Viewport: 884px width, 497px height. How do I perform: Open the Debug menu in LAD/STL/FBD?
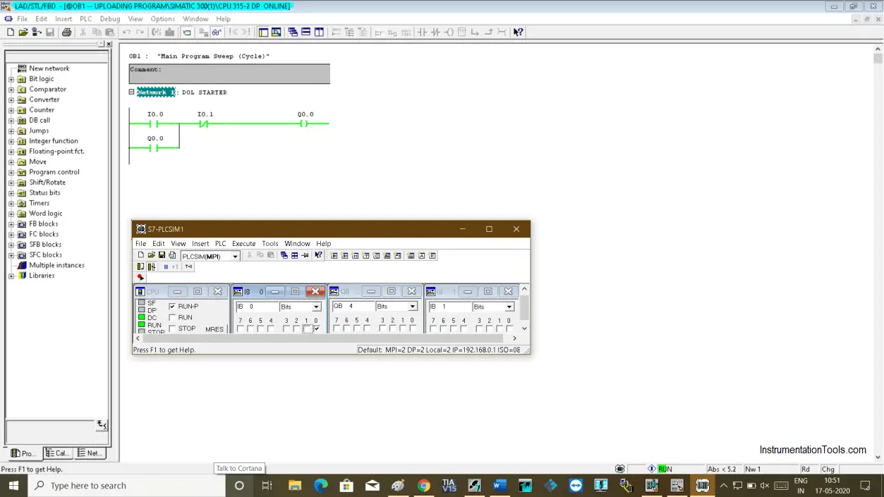[110, 19]
